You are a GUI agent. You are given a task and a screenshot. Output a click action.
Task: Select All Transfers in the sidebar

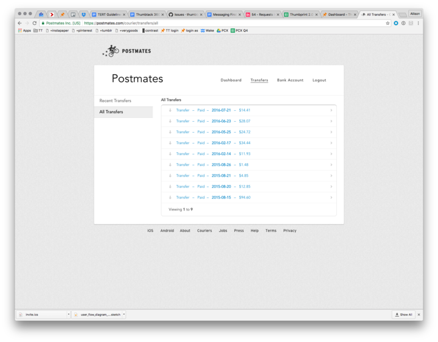(123, 112)
